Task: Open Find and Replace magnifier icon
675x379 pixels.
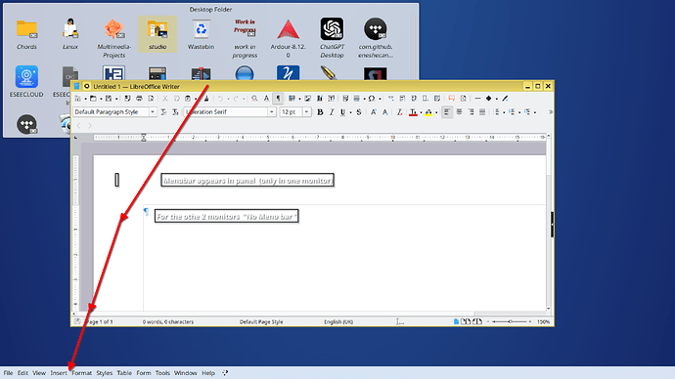Action: click(x=255, y=99)
